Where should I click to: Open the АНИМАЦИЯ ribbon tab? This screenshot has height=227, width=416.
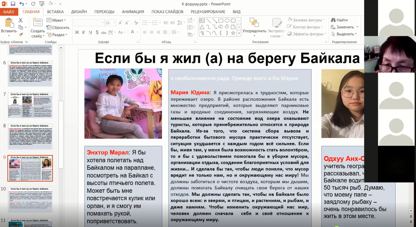click(133, 12)
